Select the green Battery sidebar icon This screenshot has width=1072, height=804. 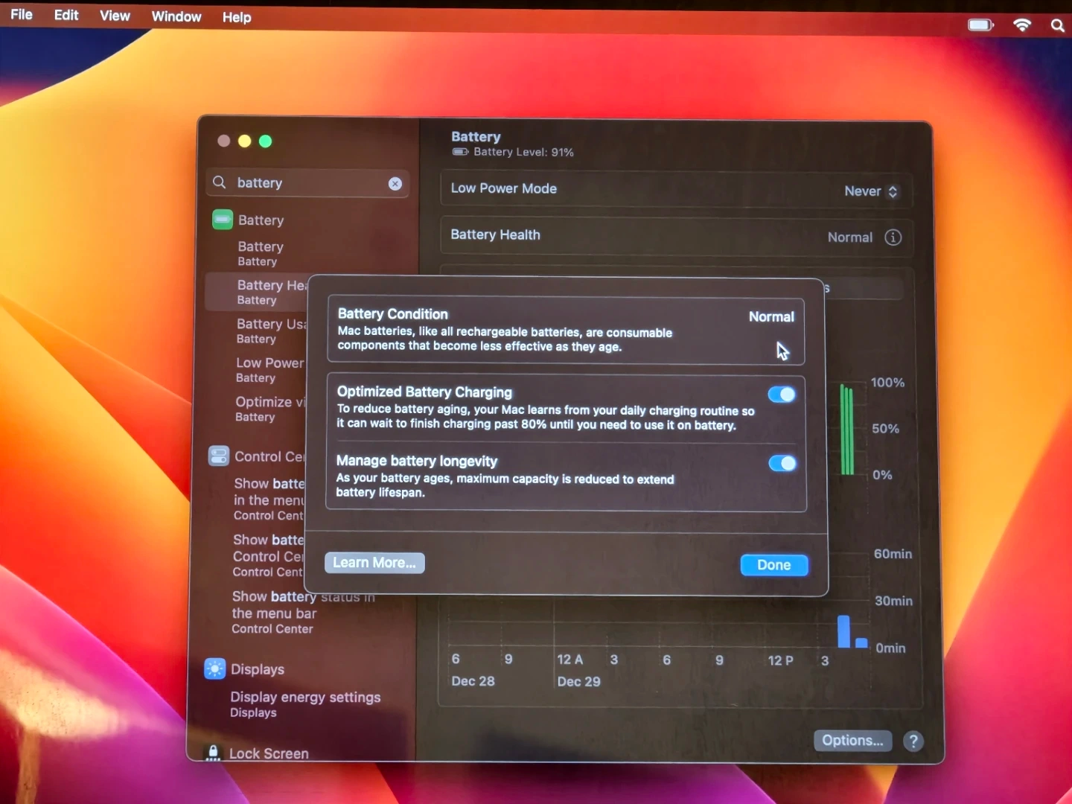[223, 220]
